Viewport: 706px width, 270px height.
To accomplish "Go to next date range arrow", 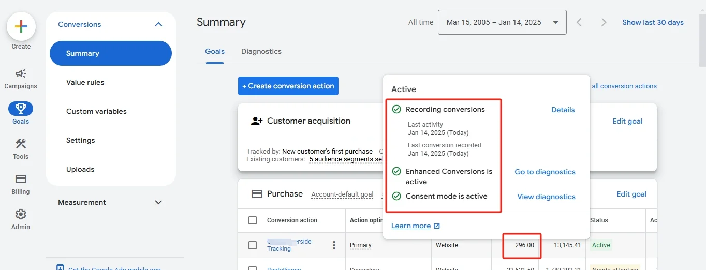I will point(604,22).
